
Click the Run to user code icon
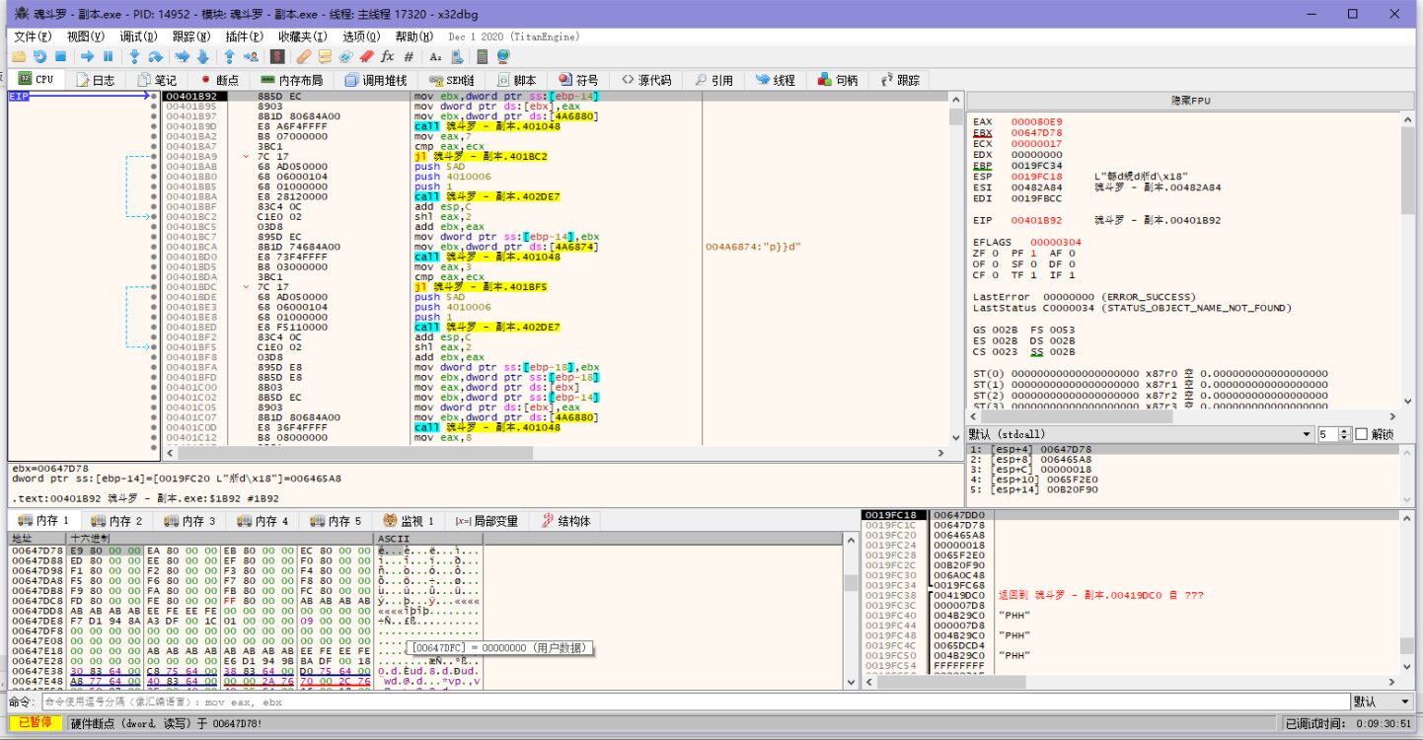(x=251, y=56)
